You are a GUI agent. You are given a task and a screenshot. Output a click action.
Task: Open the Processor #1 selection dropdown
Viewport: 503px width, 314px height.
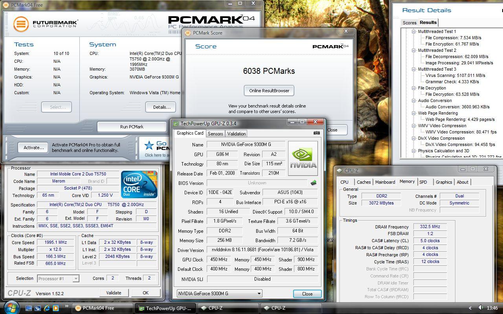(58, 278)
